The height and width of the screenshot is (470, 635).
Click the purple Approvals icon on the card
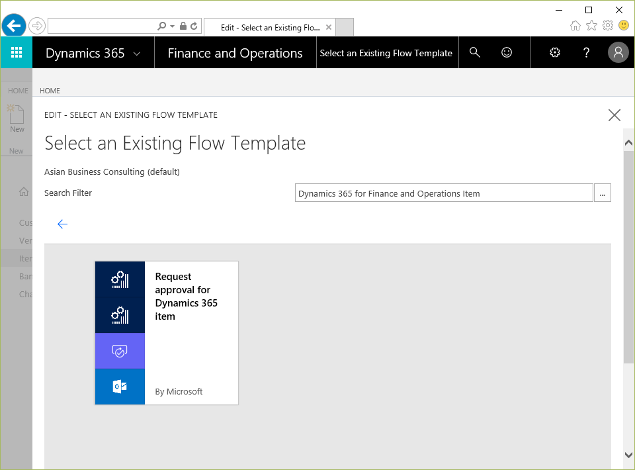(120, 351)
